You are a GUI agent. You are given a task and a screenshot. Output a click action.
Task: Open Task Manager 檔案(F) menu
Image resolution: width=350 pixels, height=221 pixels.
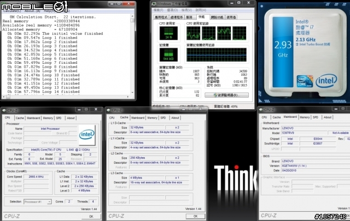click(158, 10)
